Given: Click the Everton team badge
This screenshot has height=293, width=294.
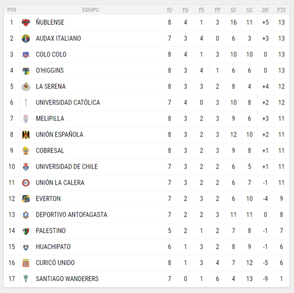Looking at the screenshot, I should (x=26, y=199).
